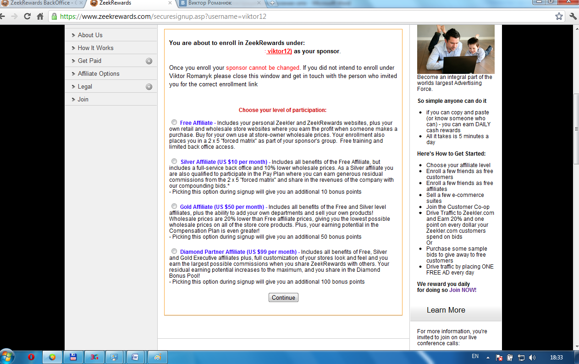Click the Join NOW! link
The image size is (579, 364).
pos(463,290)
